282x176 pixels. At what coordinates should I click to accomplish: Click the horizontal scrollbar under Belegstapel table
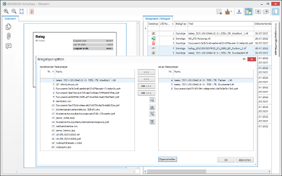coord(176,171)
